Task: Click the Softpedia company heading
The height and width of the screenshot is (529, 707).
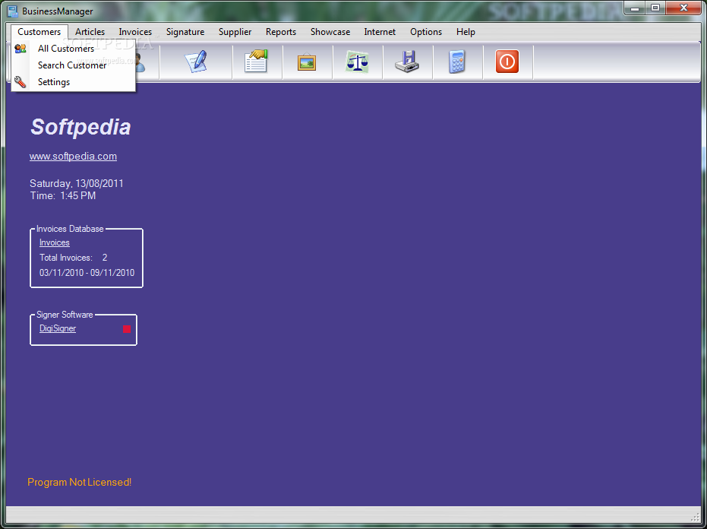Action: tap(80, 127)
